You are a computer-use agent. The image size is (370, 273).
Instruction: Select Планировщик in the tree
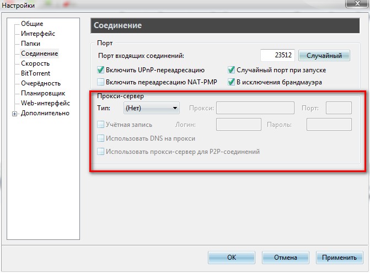(43, 93)
